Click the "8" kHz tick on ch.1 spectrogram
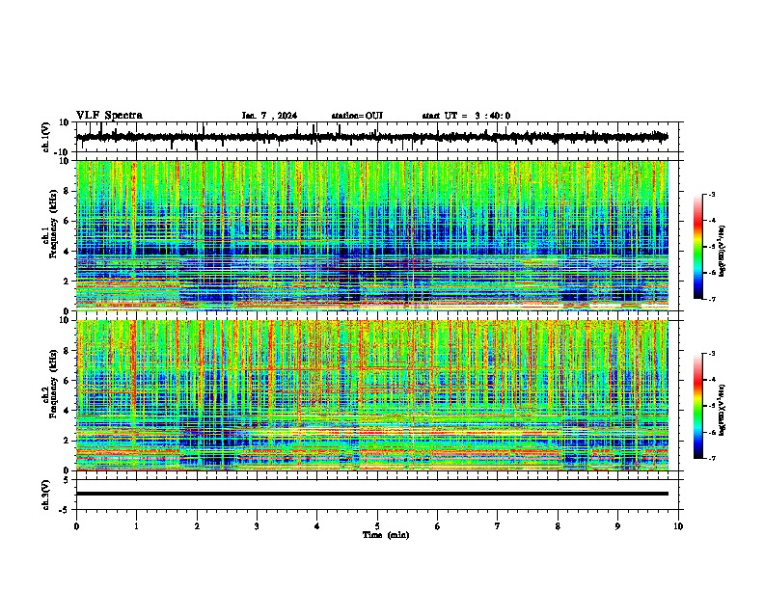764x590 pixels. 68,191
